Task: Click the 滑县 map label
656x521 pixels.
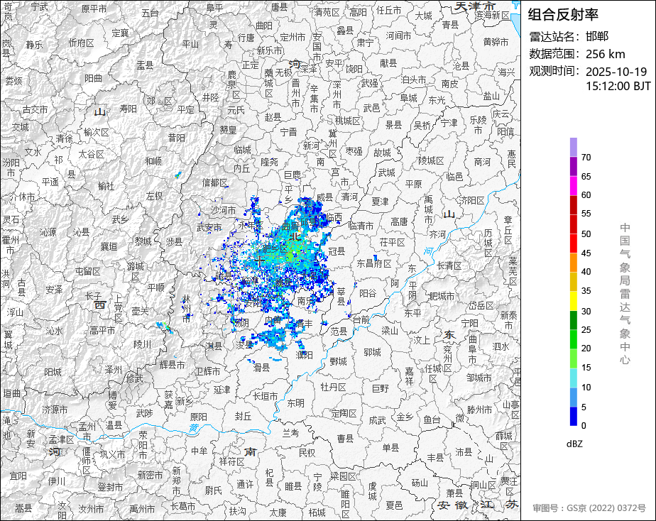Action: point(262,368)
